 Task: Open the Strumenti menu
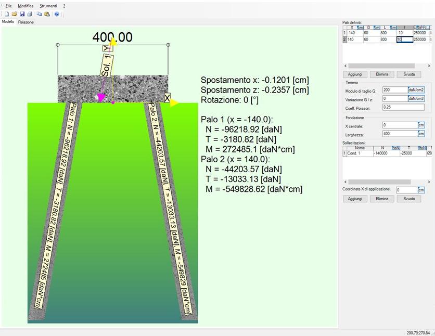point(48,5)
